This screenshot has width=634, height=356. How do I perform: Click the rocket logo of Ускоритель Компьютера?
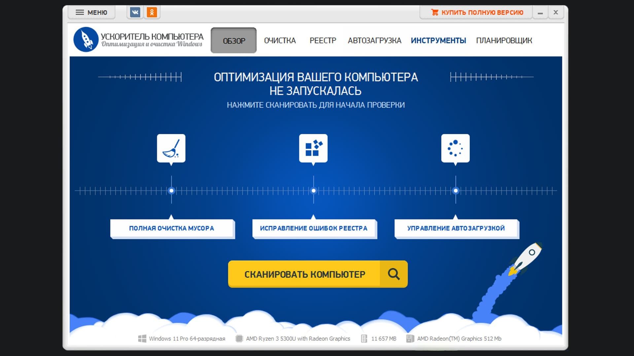point(86,40)
